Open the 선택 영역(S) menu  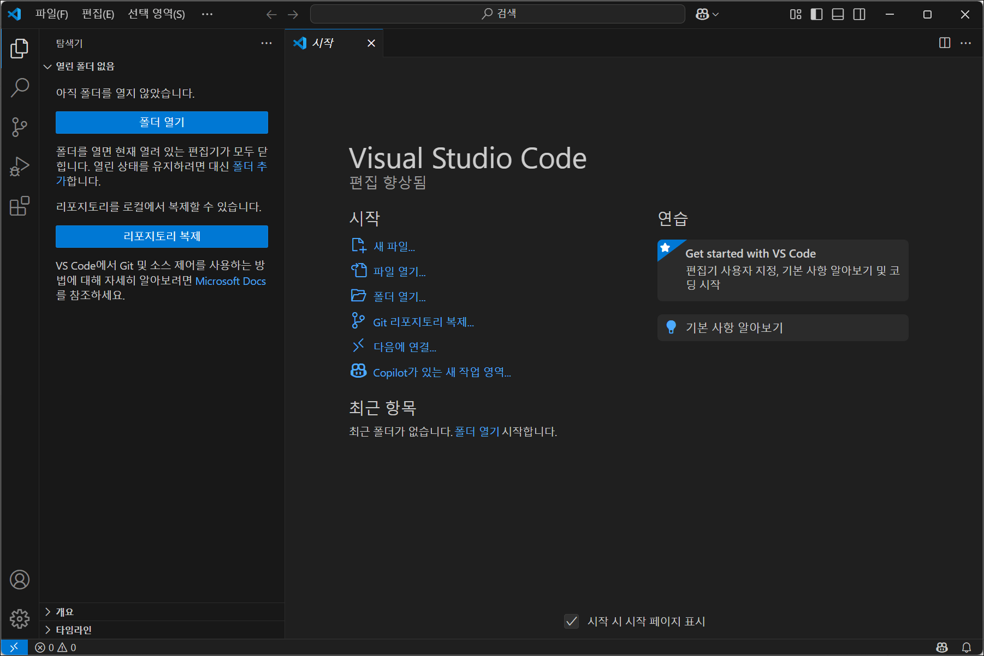[156, 14]
